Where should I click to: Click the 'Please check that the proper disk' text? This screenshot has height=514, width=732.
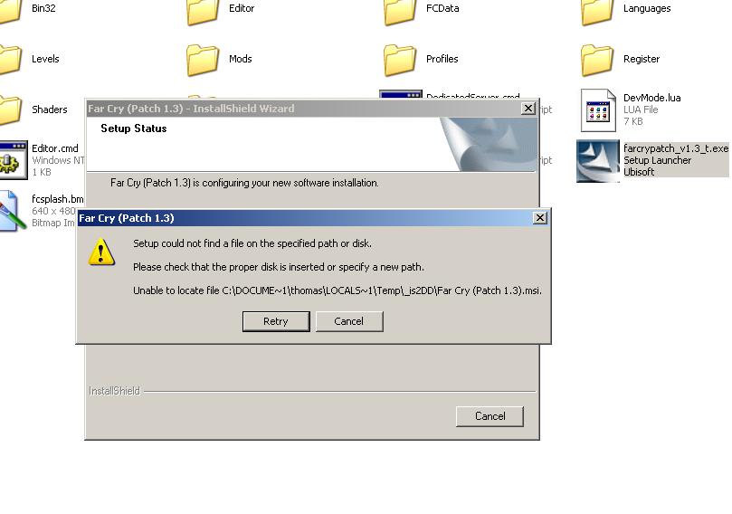pos(279,267)
